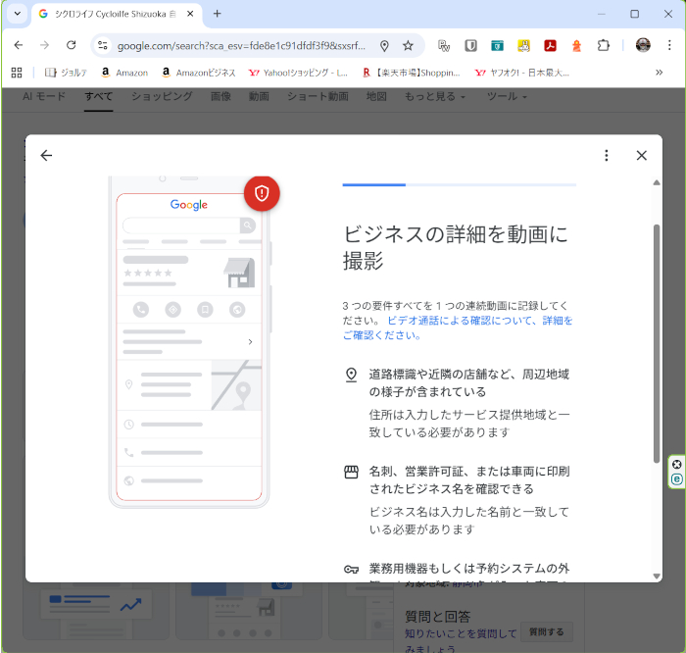Click the Adobe Acrobat extension icon

[551, 45]
